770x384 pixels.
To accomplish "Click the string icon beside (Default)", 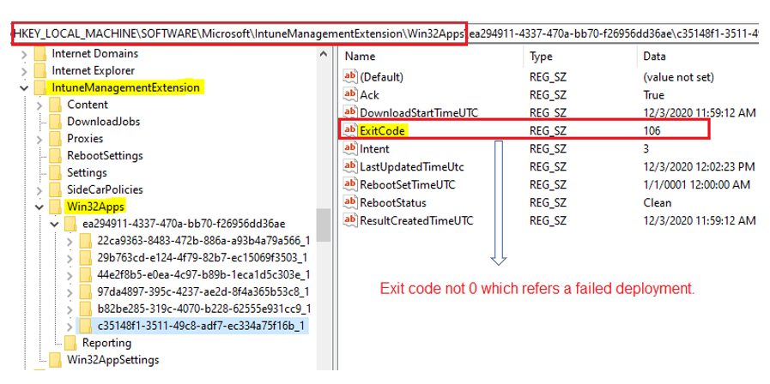I will tap(349, 76).
